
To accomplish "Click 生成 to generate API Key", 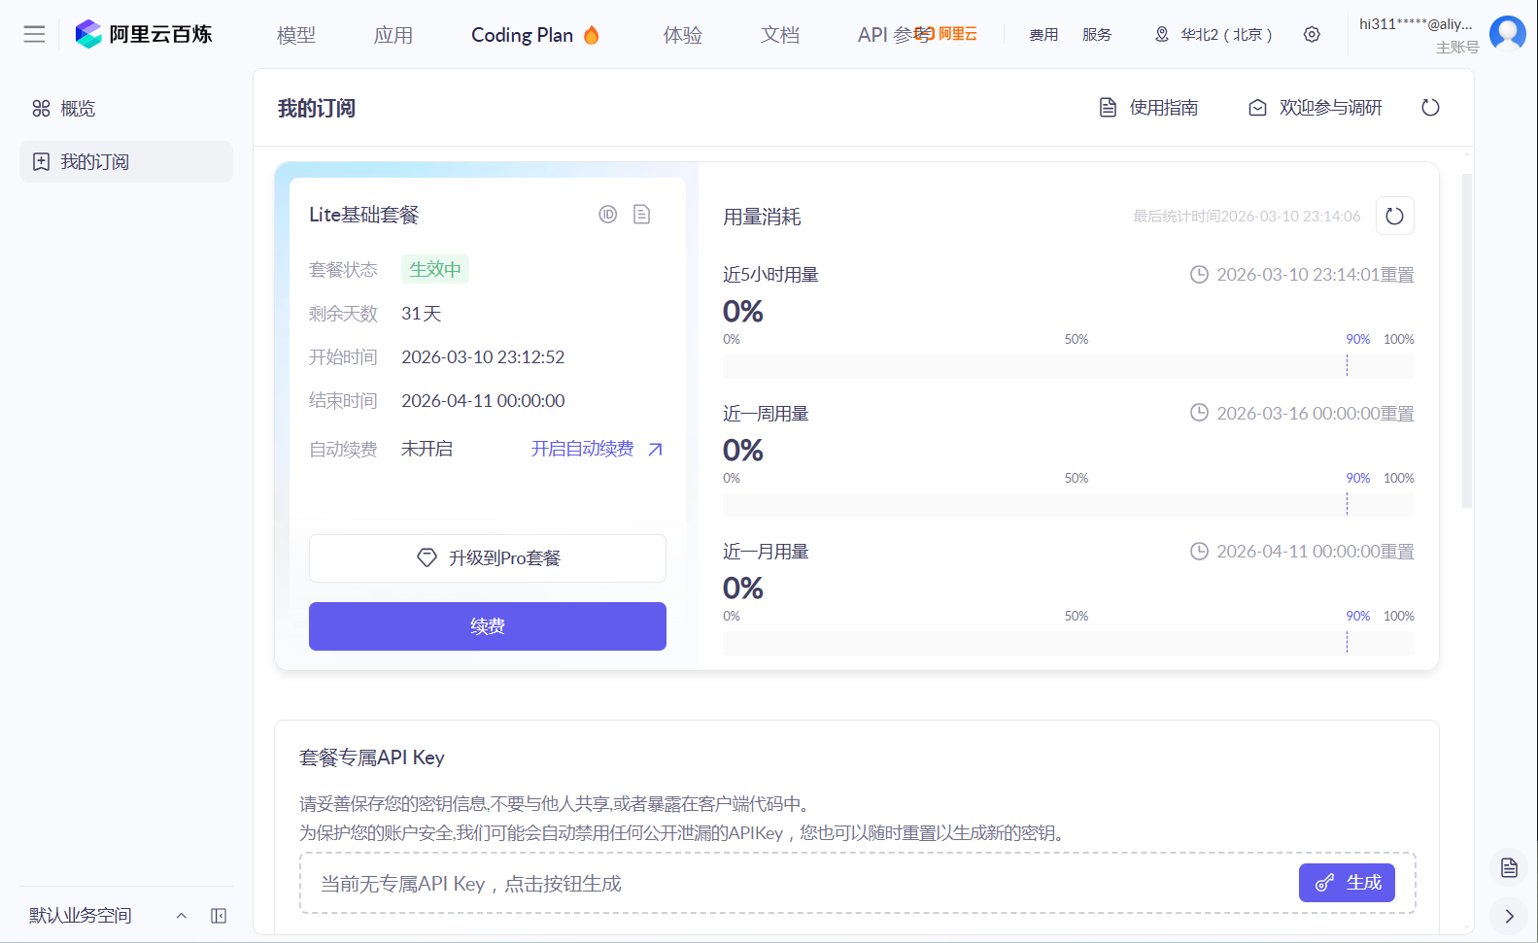I will pos(1347,883).
